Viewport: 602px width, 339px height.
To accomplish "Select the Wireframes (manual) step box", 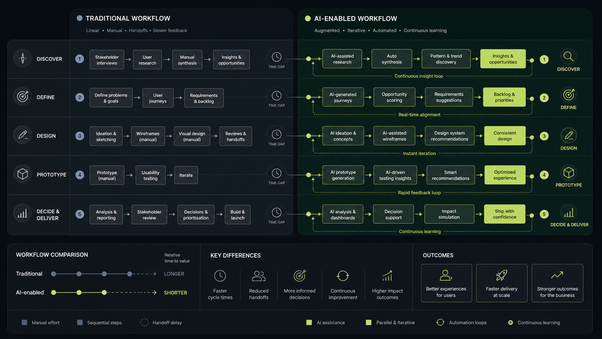I will 148,136.
